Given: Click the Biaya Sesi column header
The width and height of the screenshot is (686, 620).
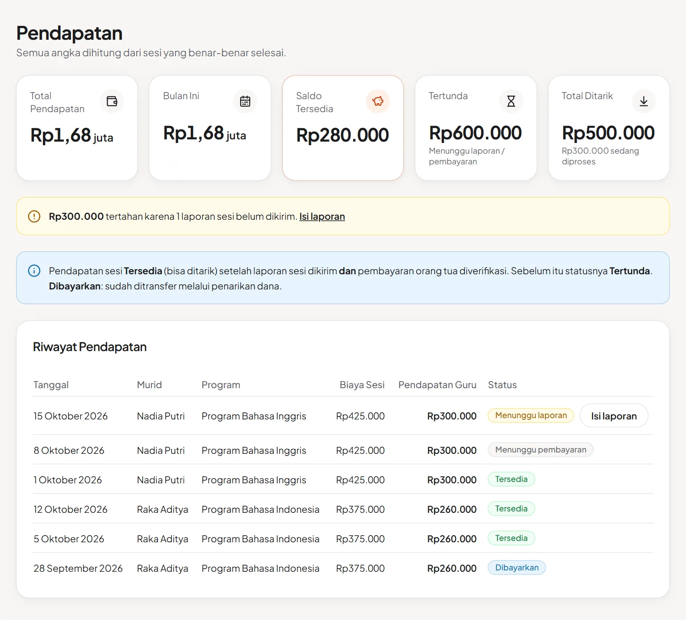Looking at the screenshot, I should click(362, 385).
